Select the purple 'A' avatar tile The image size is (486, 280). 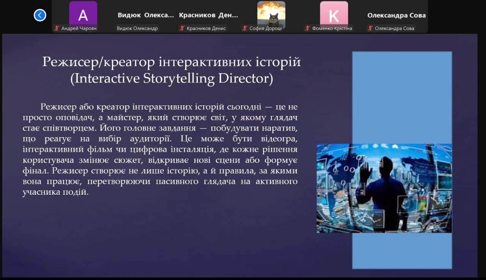83,14
